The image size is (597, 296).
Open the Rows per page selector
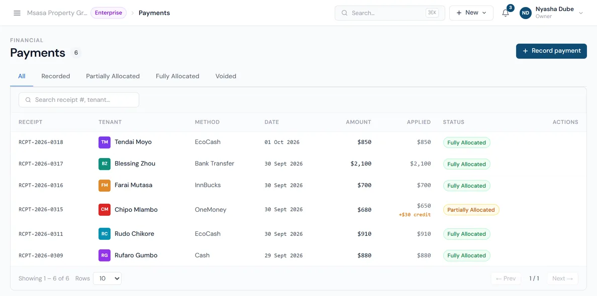pyautogui.click(x=108, y=278)
